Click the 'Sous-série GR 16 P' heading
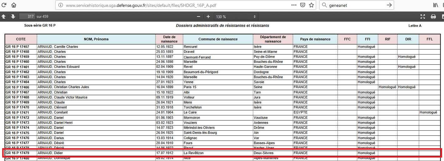This screenshot has width=444, height=161. click(x=40, y=26)
